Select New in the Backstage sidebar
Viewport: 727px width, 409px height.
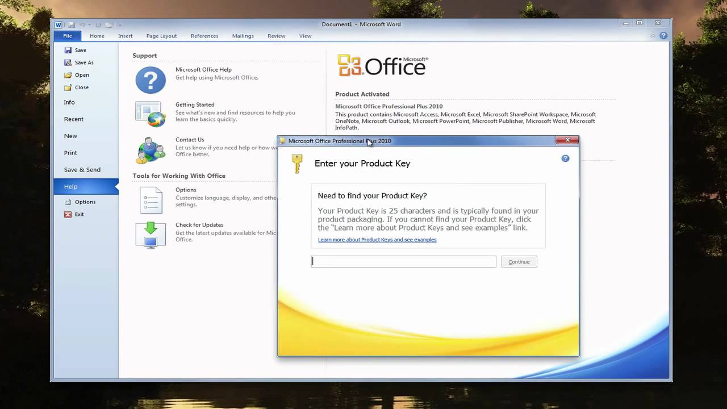(86, 136)
